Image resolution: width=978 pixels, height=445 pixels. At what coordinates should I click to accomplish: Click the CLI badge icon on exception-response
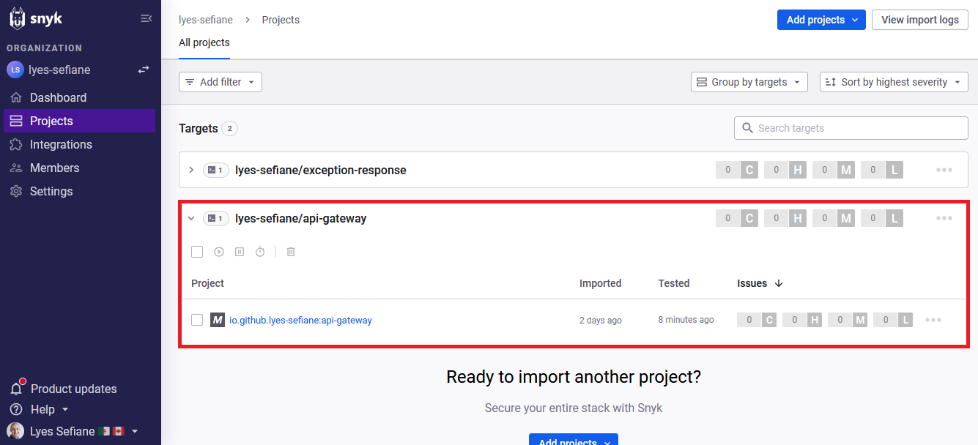pos(216,170)
